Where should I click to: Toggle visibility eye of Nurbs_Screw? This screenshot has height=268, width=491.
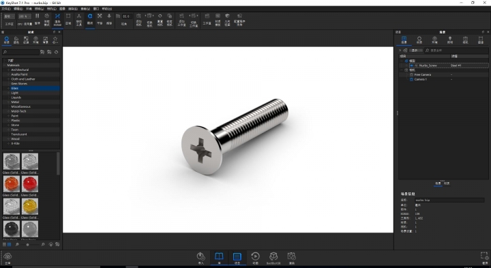pyautogui.click(x=411, y=65)
